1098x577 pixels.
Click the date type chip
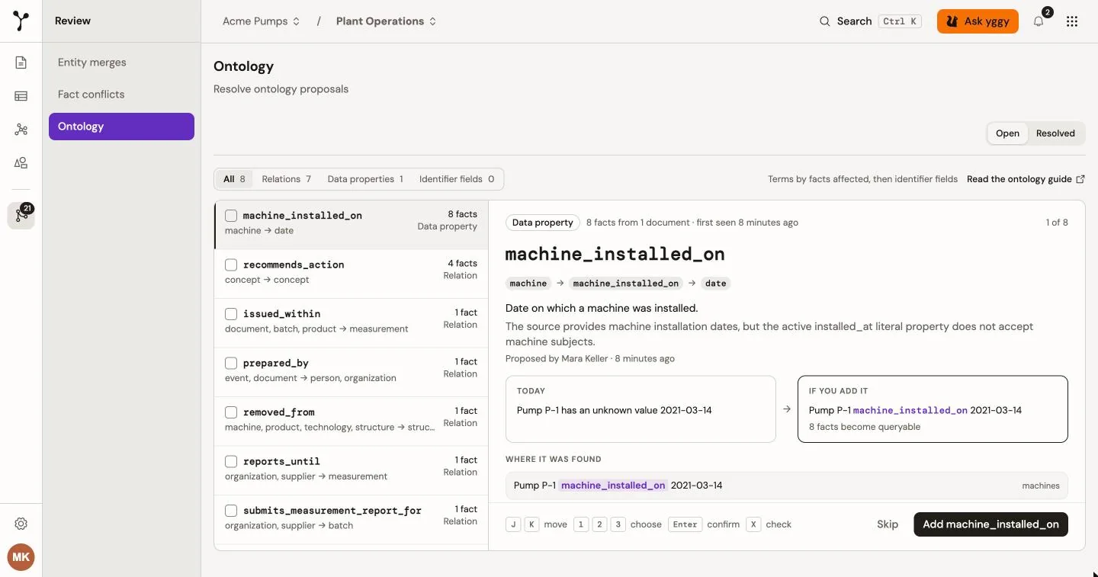tap(715, 284)
